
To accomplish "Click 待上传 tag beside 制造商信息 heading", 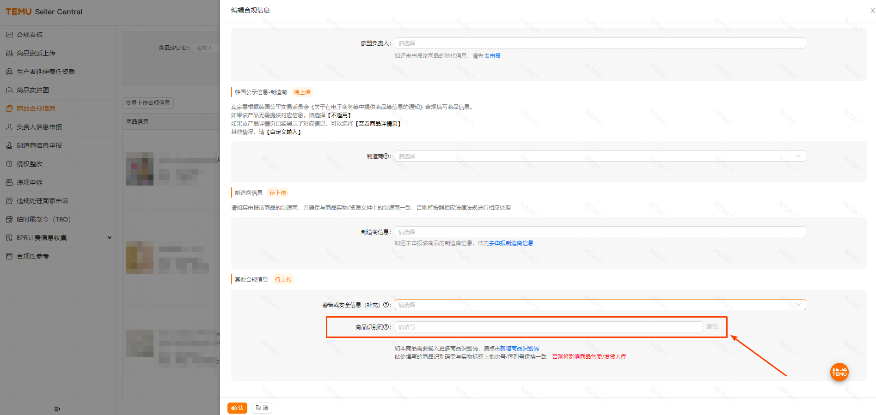I will click(x=278, y=193).
